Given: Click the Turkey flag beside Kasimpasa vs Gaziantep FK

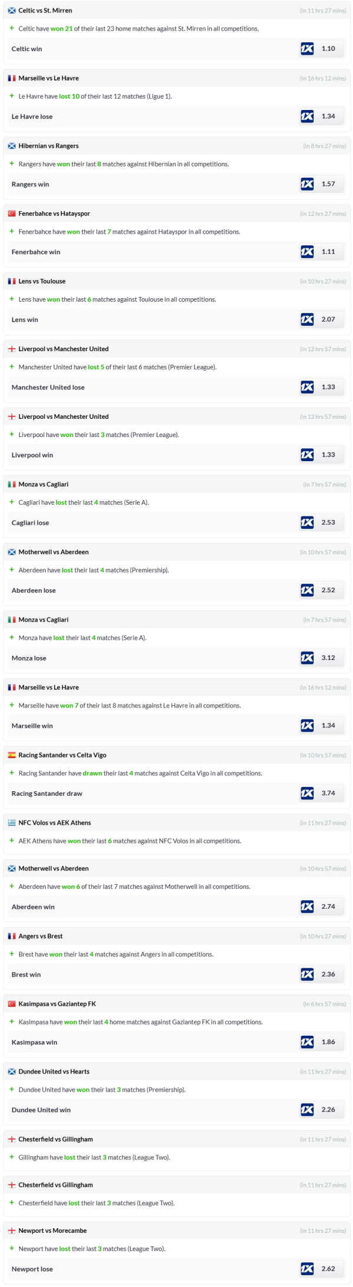Looking at the screenshot, I should pyautogui.click(x=12, y=1003).
